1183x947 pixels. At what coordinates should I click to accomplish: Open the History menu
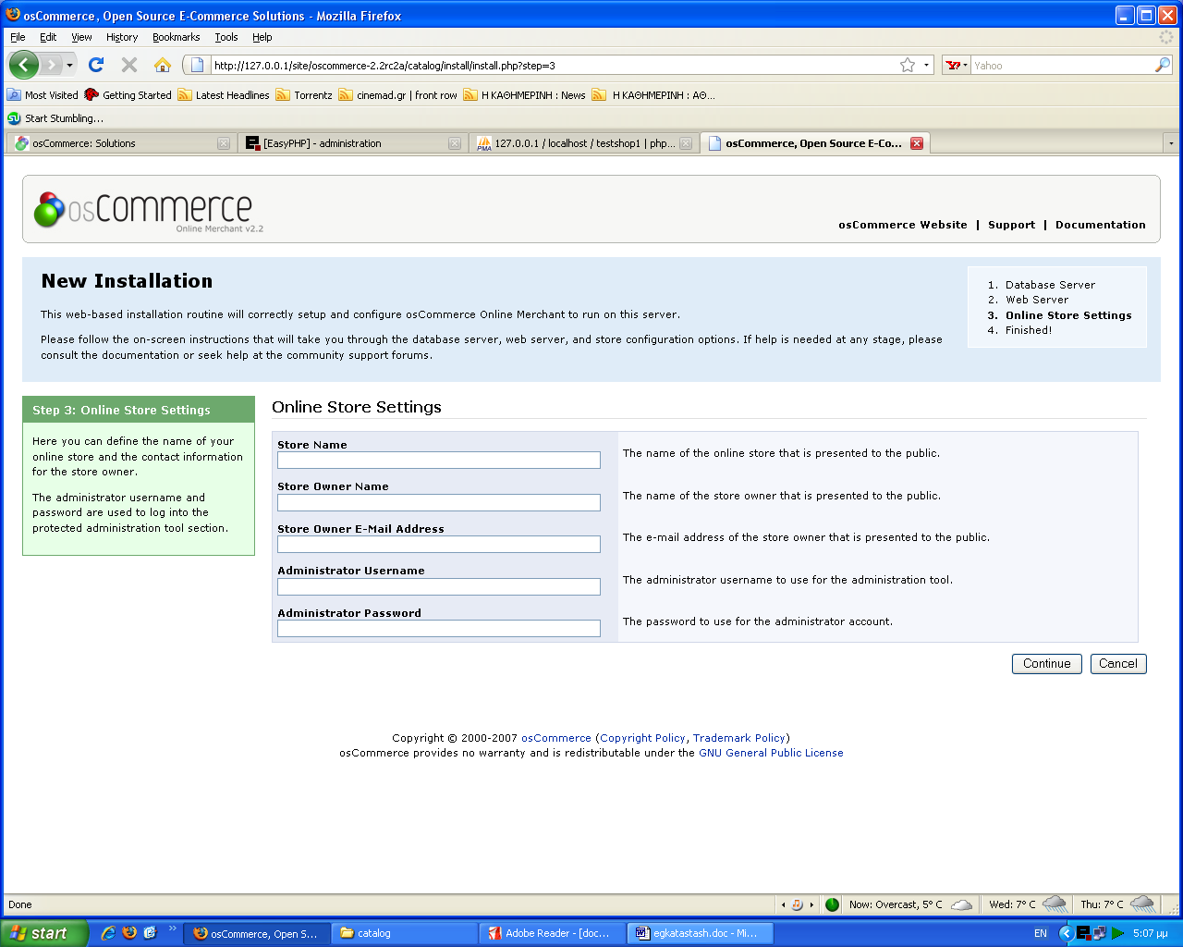pyautogui.click(x=122, y=37)
